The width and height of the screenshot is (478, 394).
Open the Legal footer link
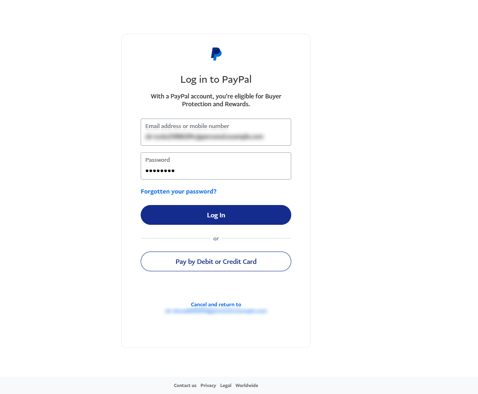point(225,385)
